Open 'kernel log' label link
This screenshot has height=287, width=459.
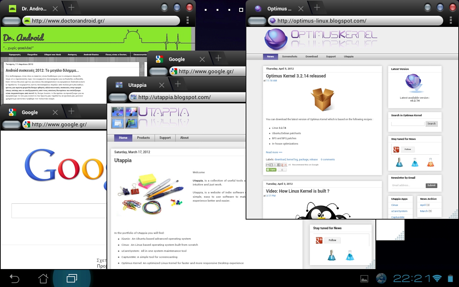click(292, 159)
